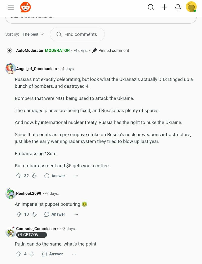Open more options on Comrade_Commissarrr's comment

[x=74, y=254]
